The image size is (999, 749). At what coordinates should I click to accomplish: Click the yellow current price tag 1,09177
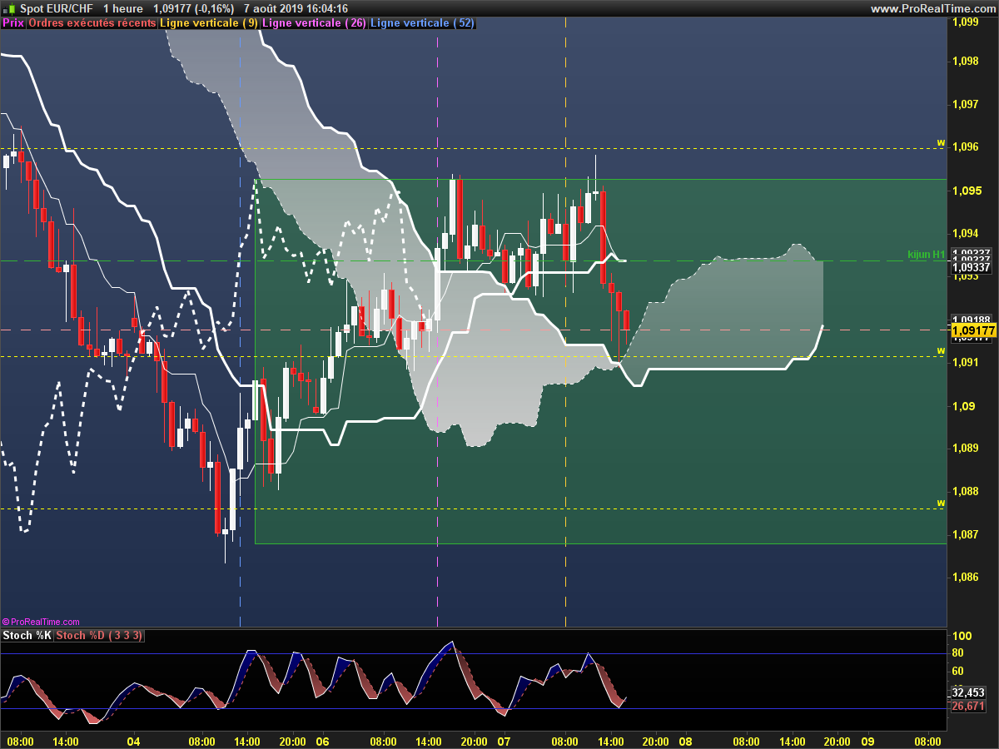972,330
